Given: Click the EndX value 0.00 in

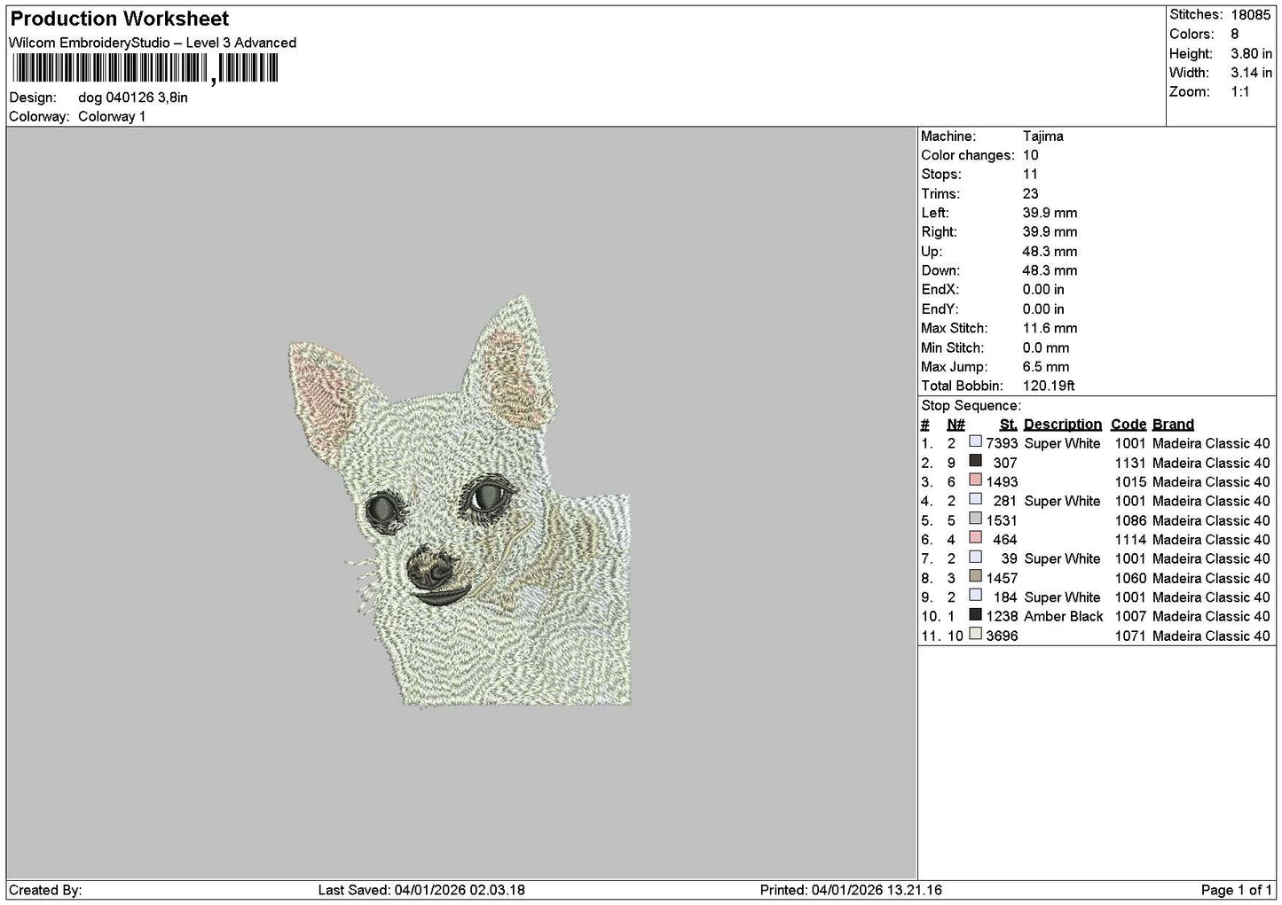Looking at the screenshot, I should pyautogui.click(x=1043, y=290).
